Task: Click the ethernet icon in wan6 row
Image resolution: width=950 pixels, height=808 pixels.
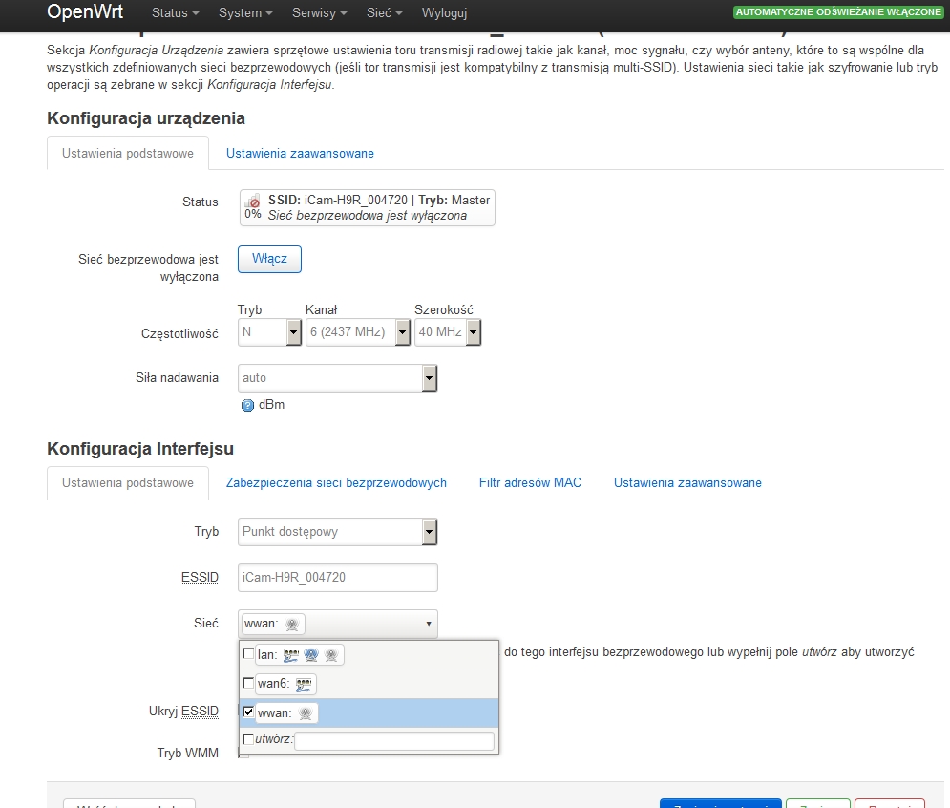Action: pyautogui.click(x=304, y=684)
